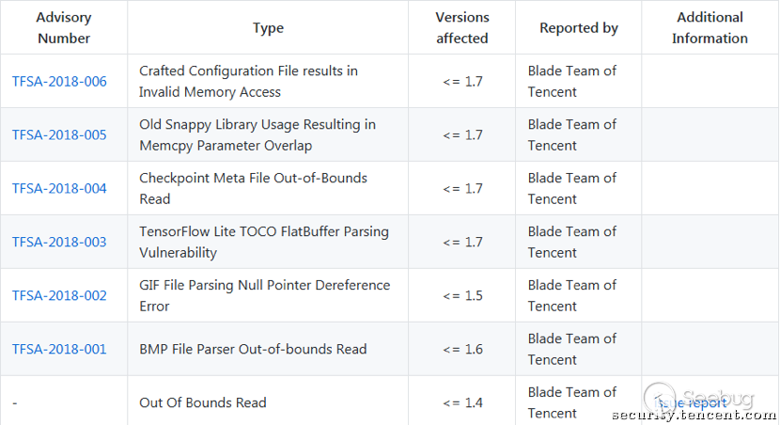
Task: Open the TFSA-2018-005 advisory link
Action: [59, 135]
